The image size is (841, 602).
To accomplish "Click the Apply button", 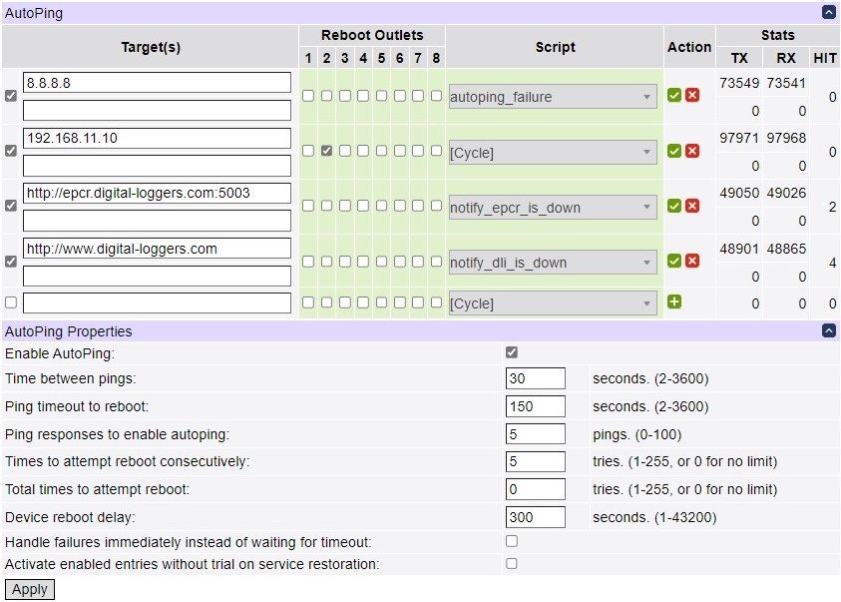I will point(30,589).
